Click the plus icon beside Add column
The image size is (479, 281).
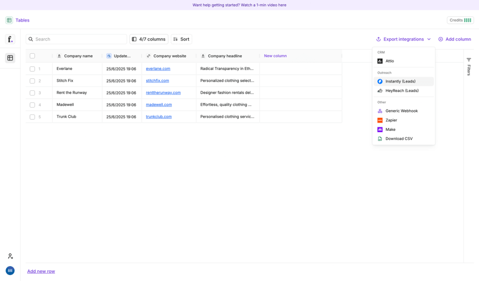click(441, 39)
